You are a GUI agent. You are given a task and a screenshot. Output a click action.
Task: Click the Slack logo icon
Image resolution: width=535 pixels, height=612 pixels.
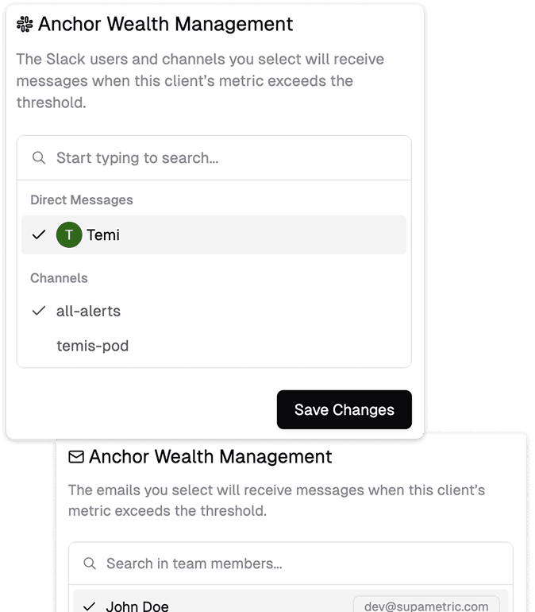click(x=25, y=25)
